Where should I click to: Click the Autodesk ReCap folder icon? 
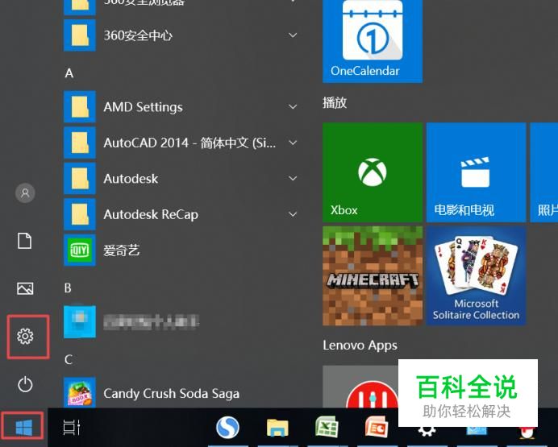(x=80, y=214)
